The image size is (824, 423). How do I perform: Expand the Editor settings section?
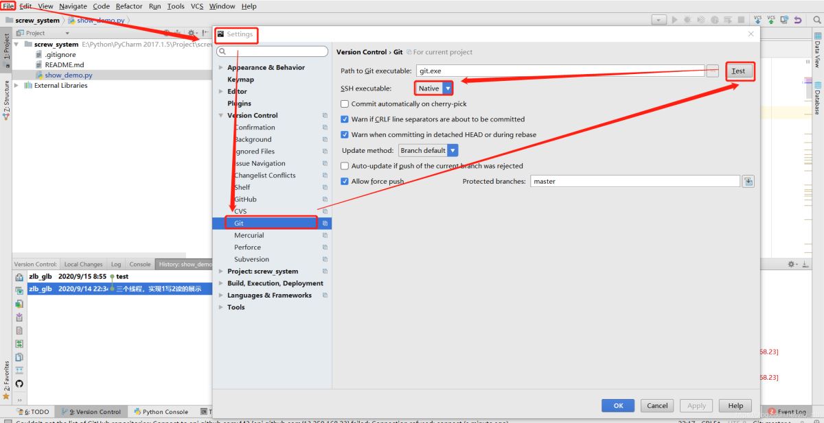tap(221, 91)
